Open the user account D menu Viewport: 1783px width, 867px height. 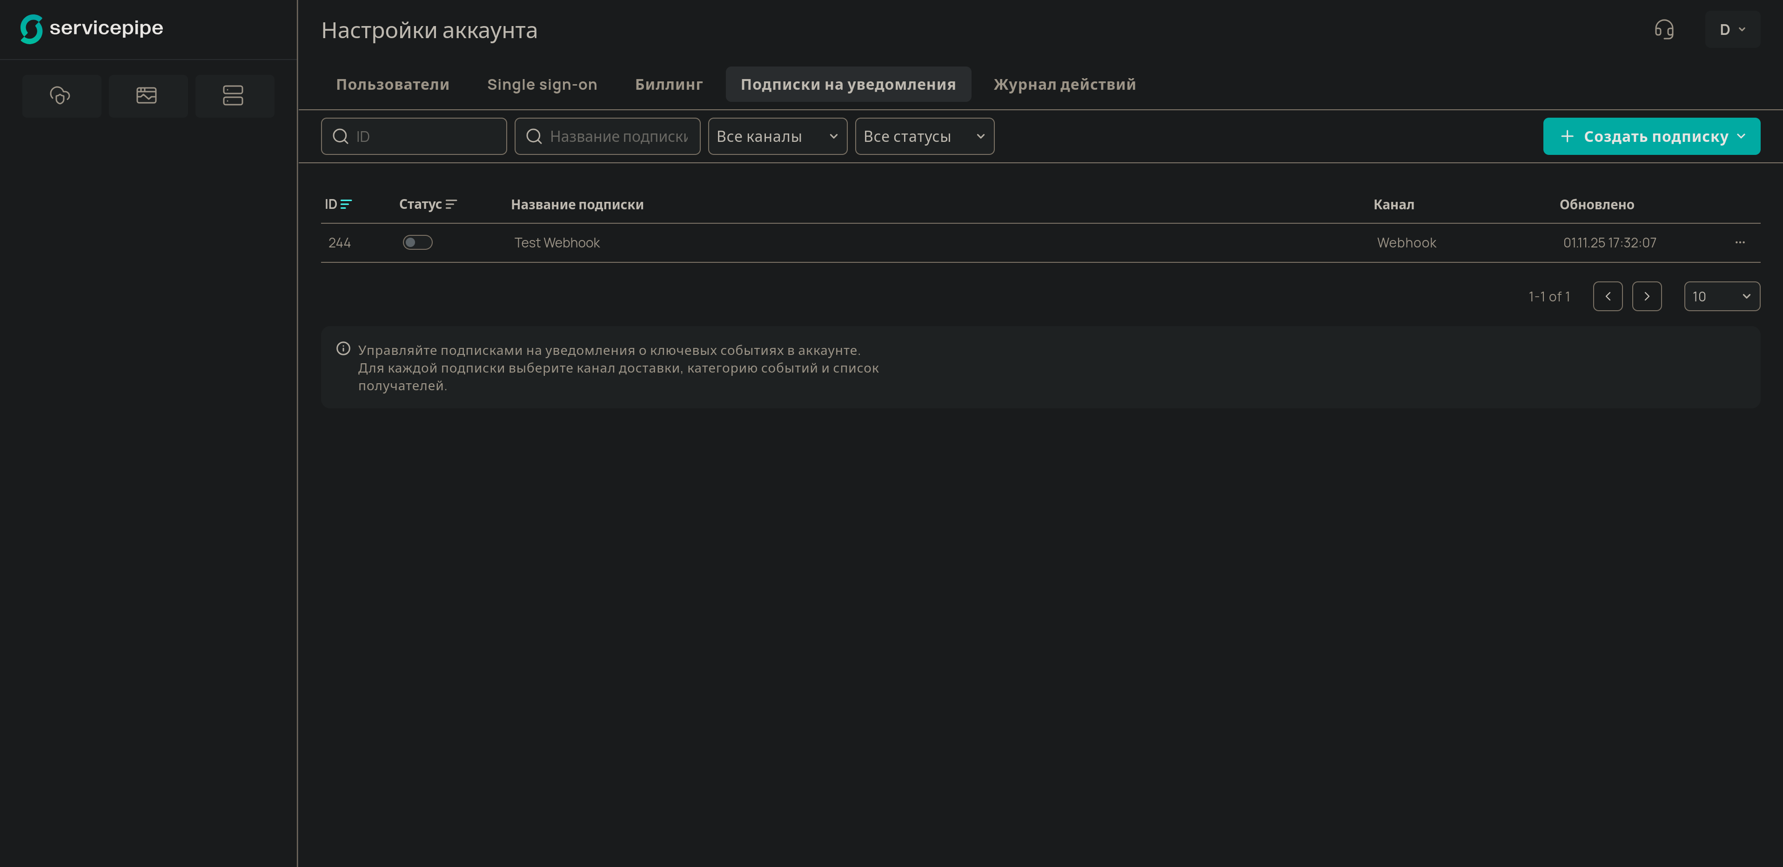[x=1732, y=30]
